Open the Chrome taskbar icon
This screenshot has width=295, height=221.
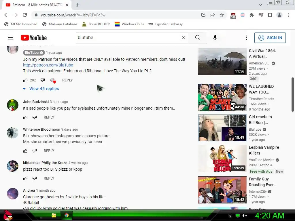[x=67, y=215]
